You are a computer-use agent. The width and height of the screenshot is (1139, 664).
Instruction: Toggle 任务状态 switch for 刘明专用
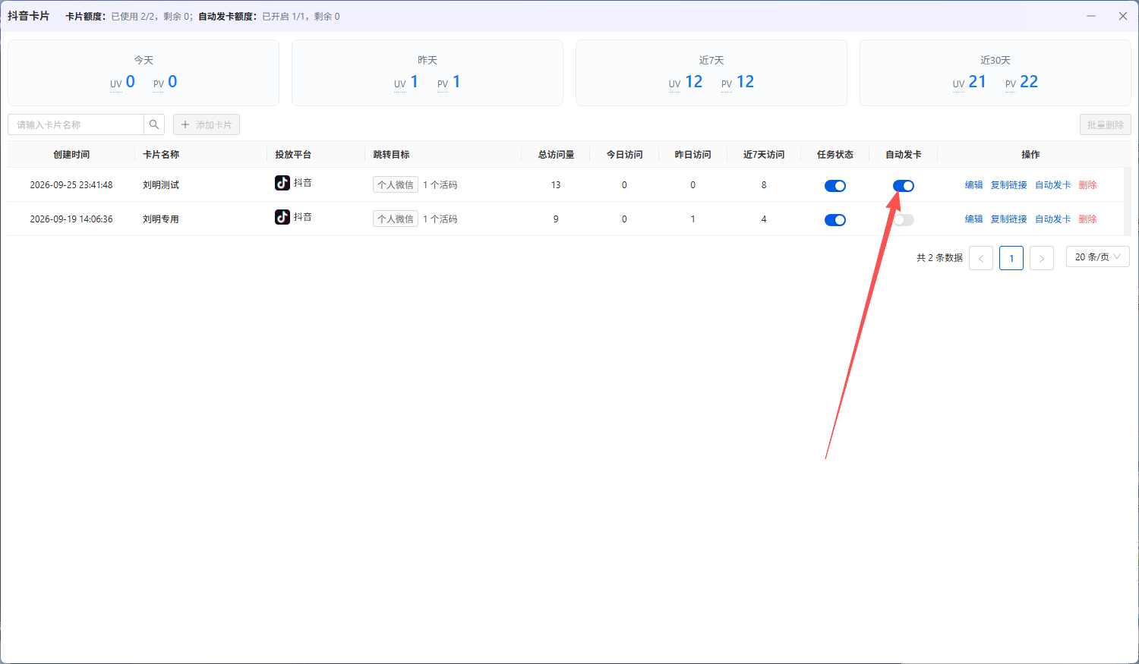[x=835, y=220]
